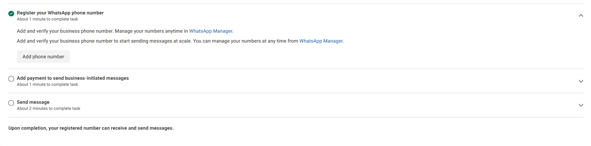Click 'About 1 minute' text under Register heading
This screenshot has height=146, width=591.
click(47, 19)
